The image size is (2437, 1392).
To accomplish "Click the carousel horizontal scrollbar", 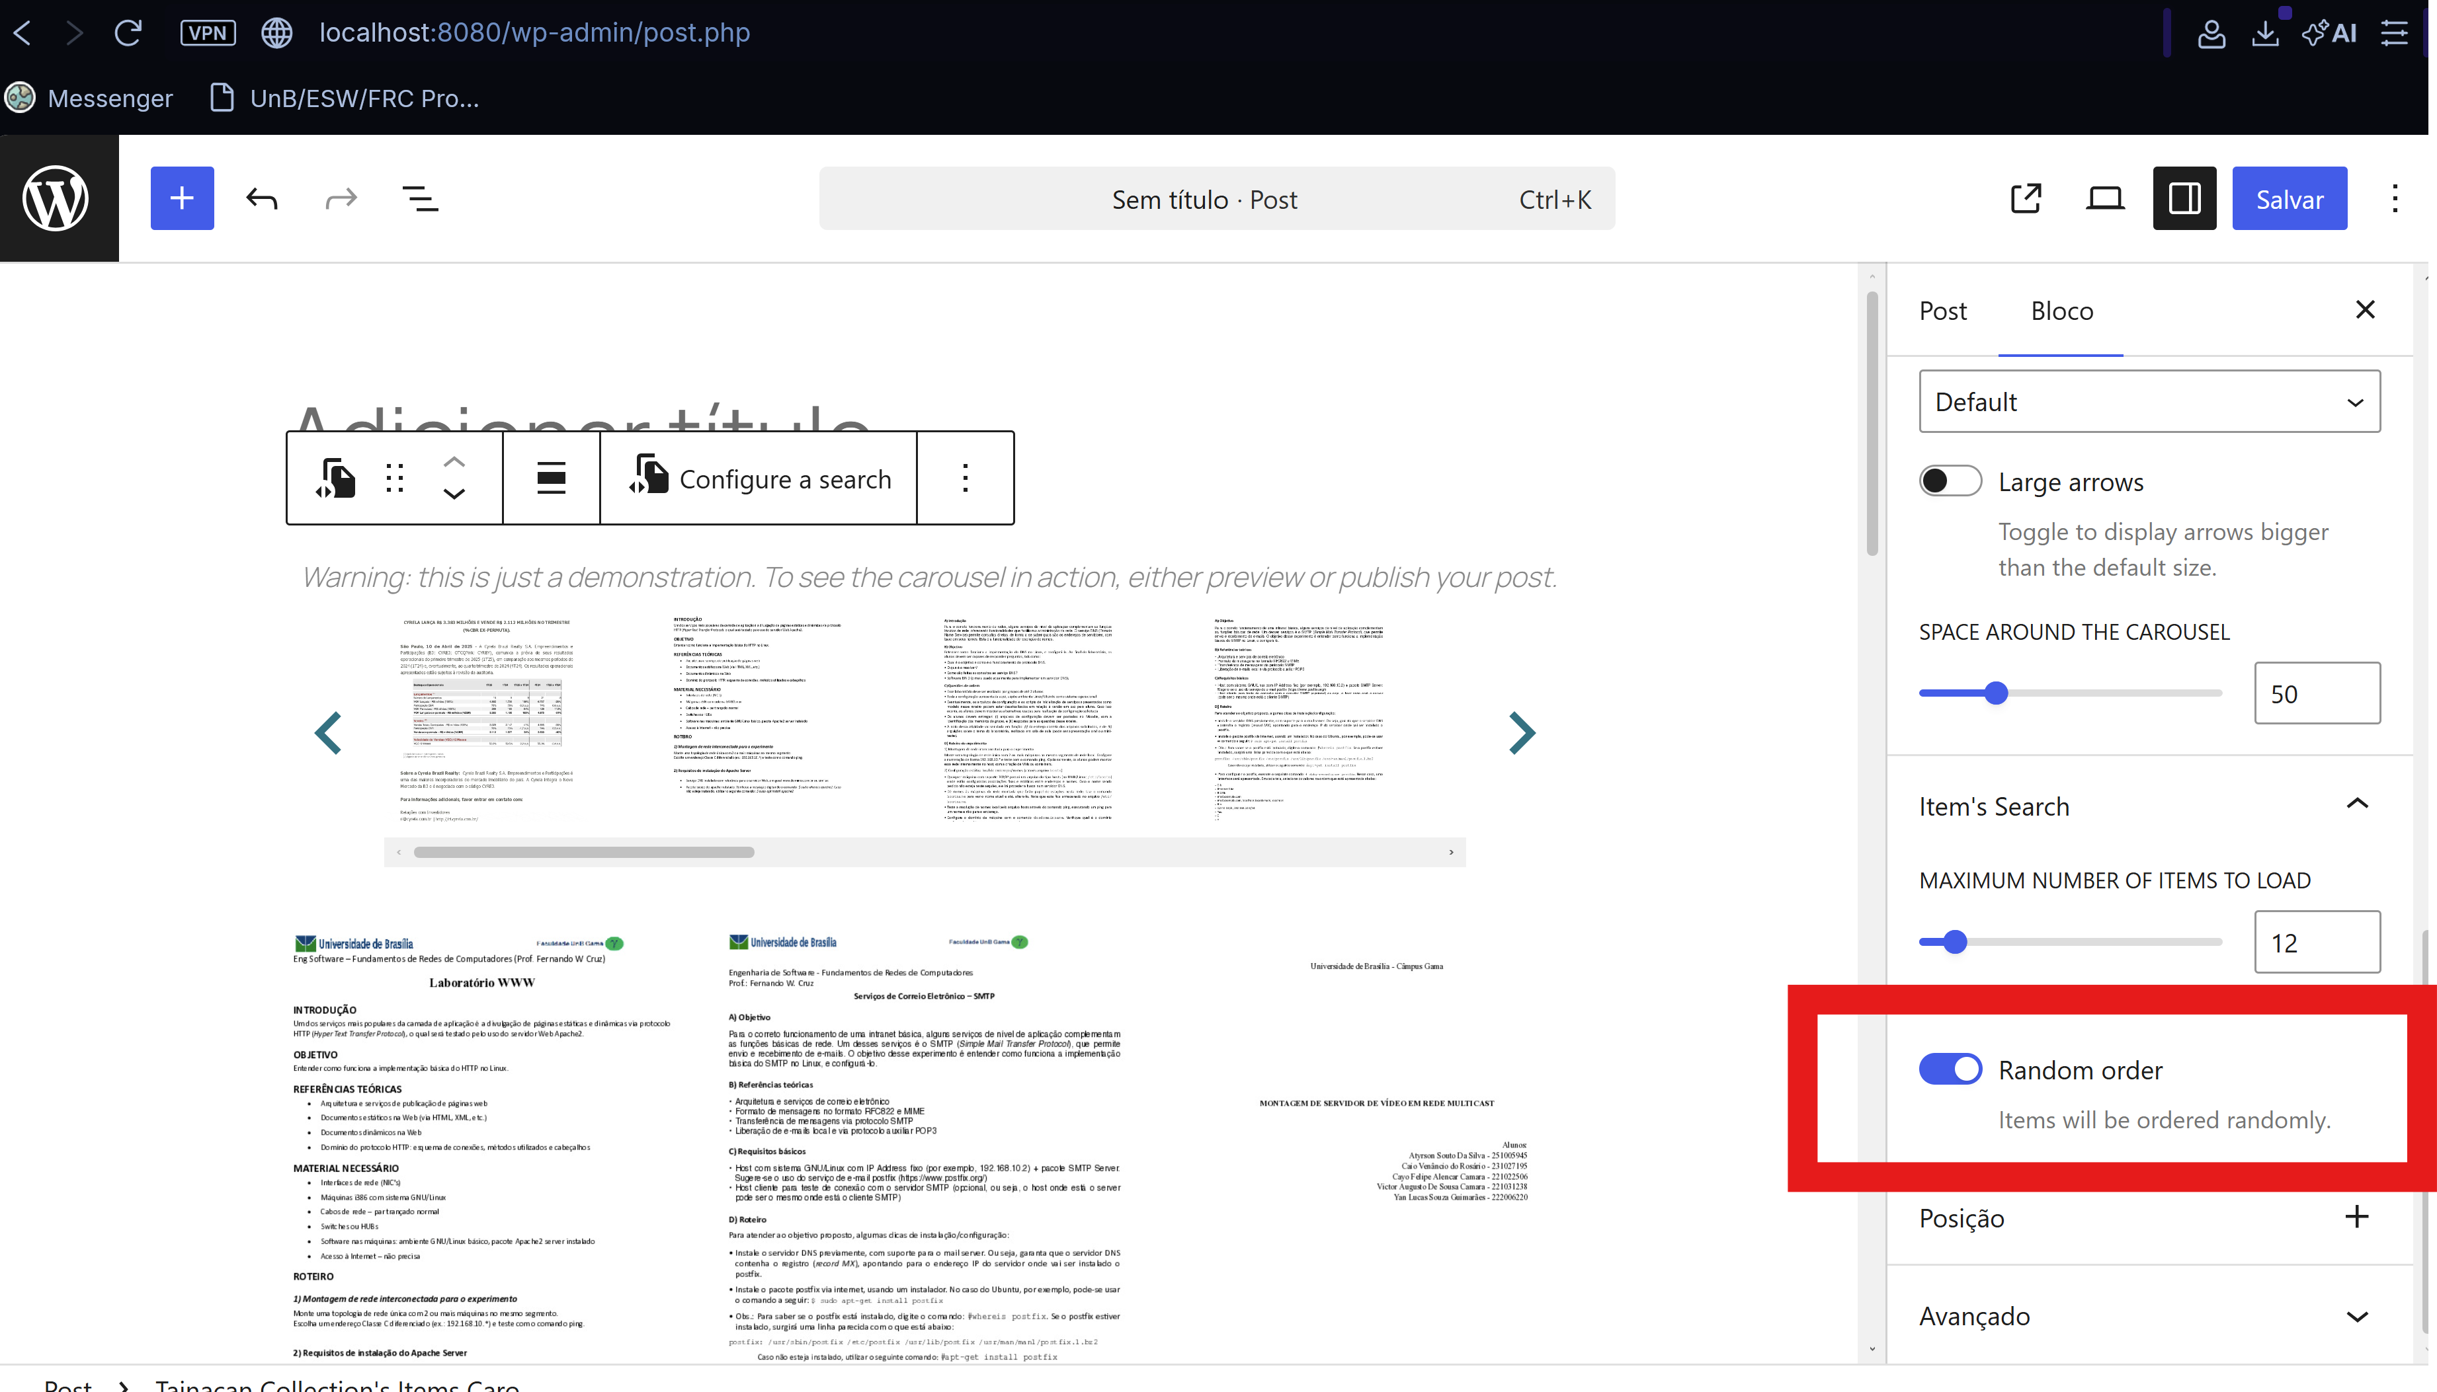I will (924, 852).
